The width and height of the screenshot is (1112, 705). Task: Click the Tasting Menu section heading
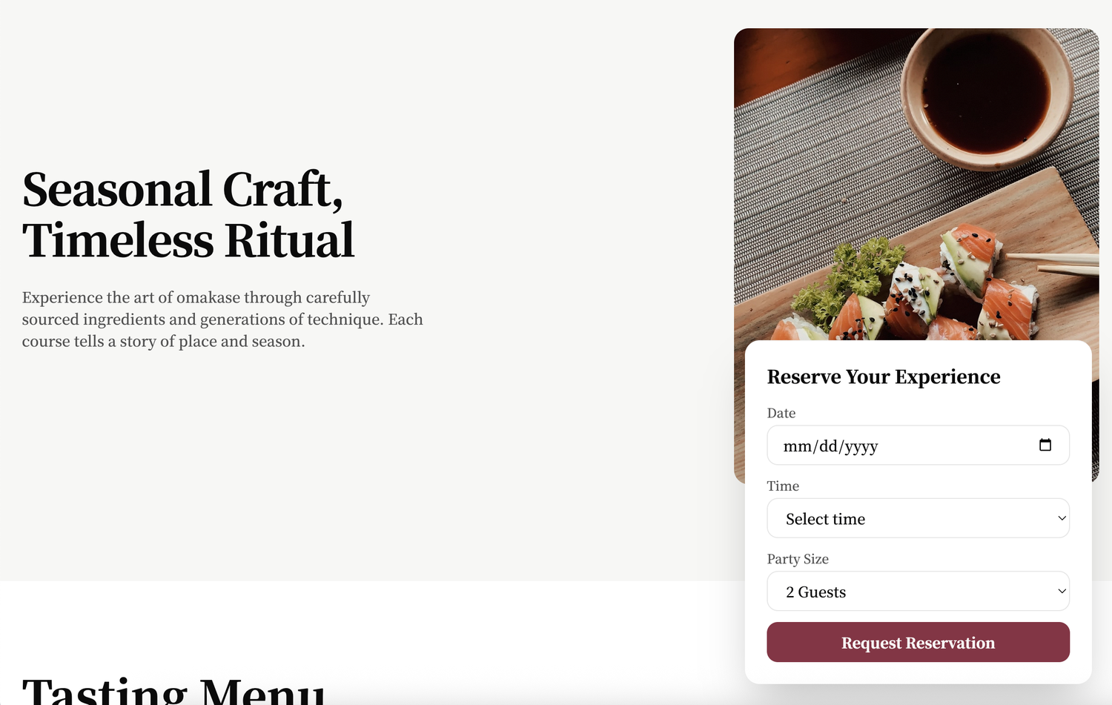pyautogui.click(x=173, y=690)
